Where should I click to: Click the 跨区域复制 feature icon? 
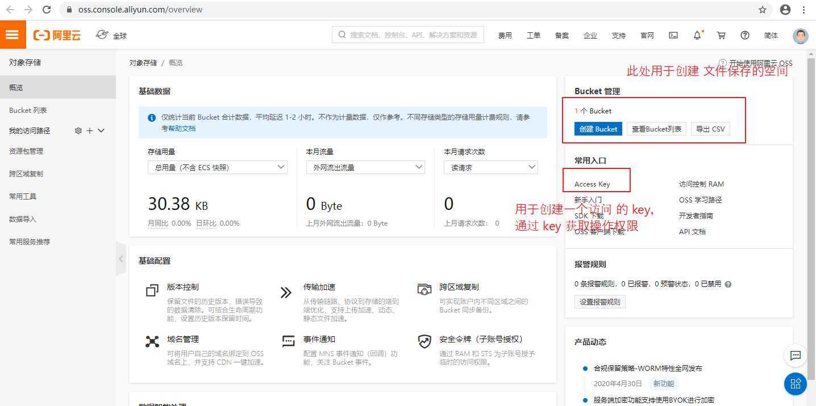click(424, 289)
